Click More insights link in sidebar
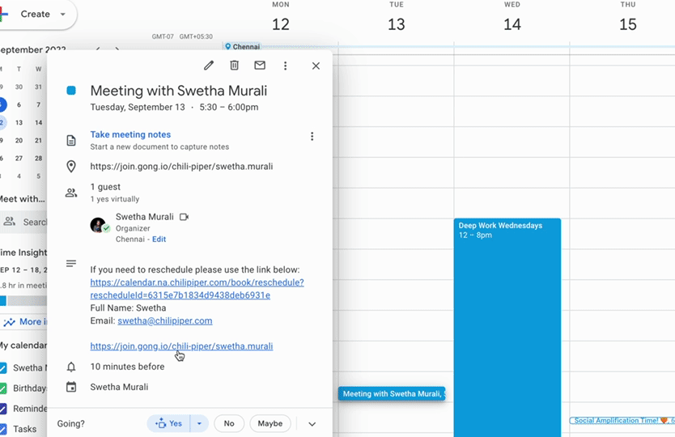 pyautogui.click(x=25, y=321)
